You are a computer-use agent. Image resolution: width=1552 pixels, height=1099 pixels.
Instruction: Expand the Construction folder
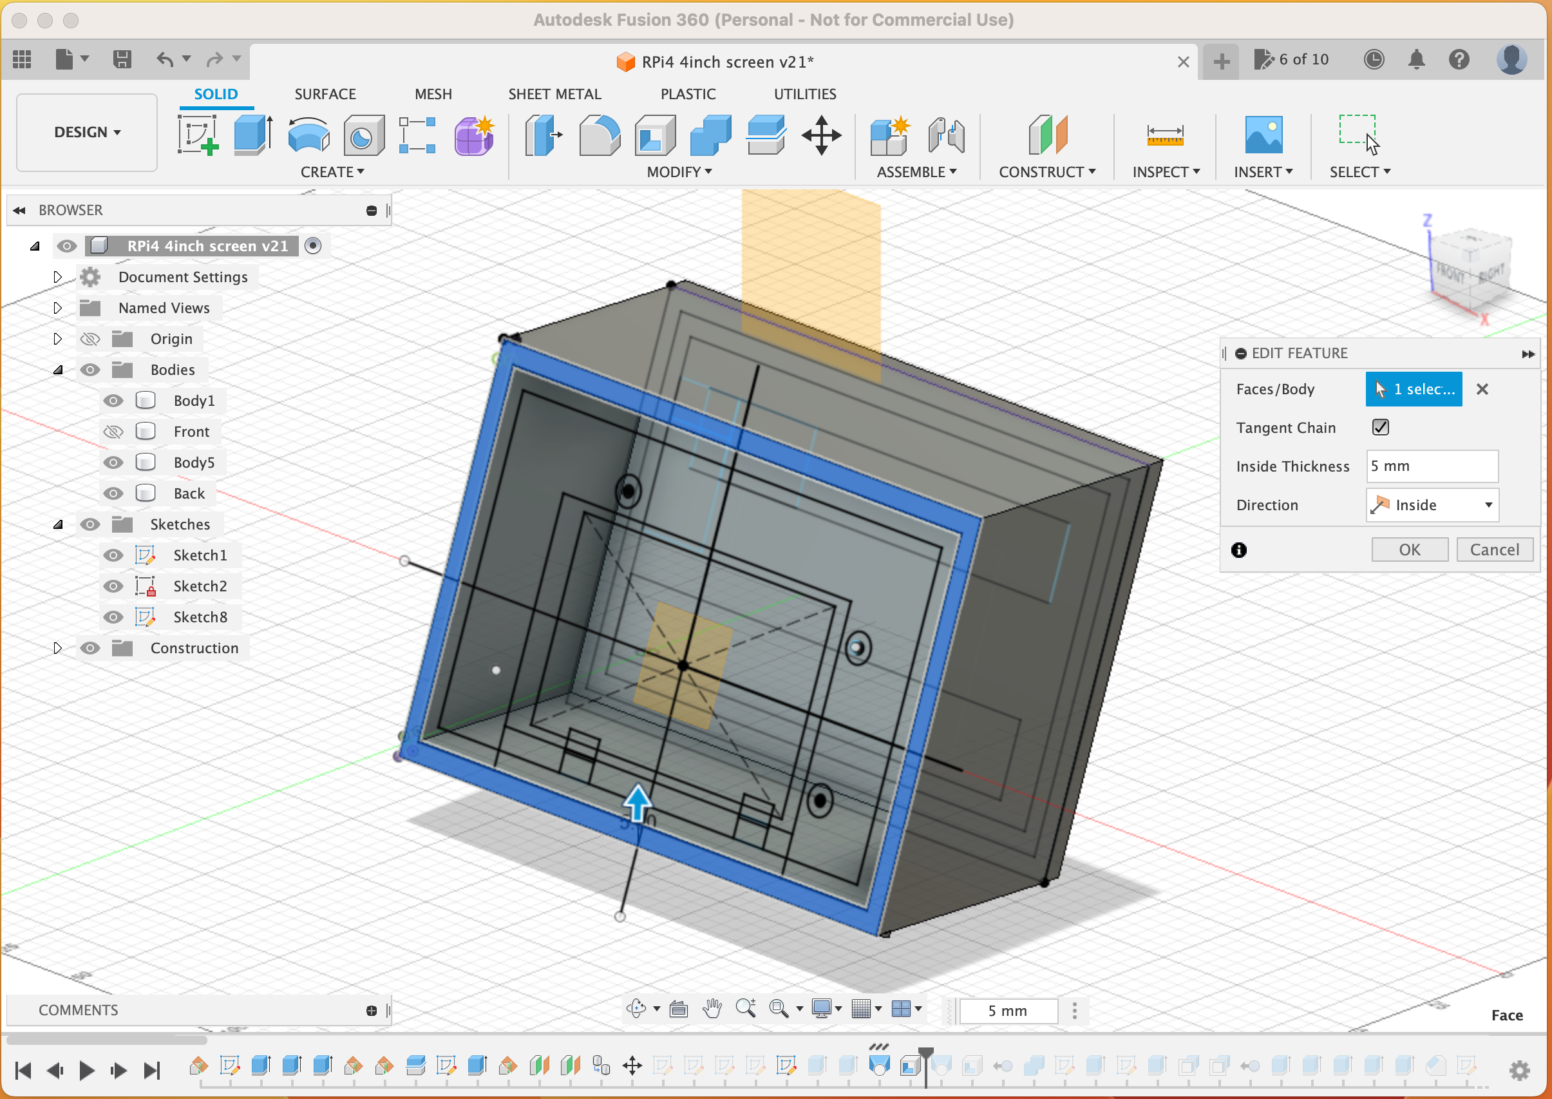(x=57, y=648)
